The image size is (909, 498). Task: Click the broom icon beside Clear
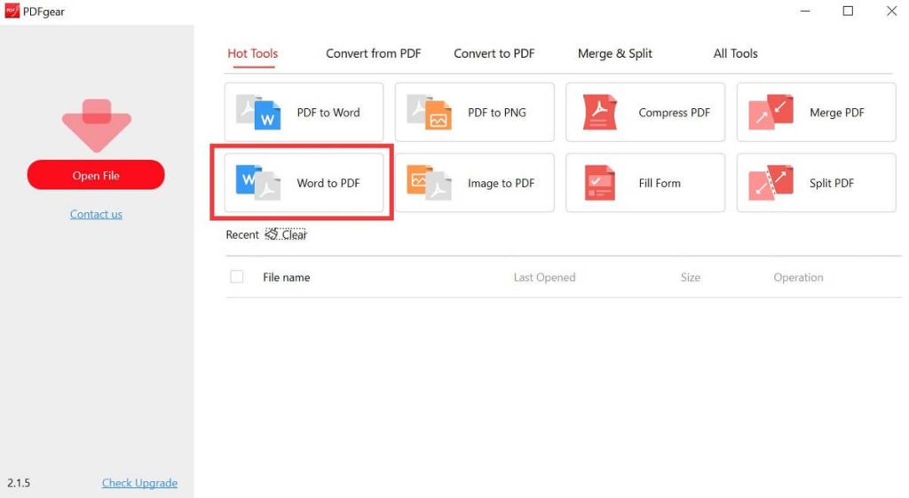point(272,234)
